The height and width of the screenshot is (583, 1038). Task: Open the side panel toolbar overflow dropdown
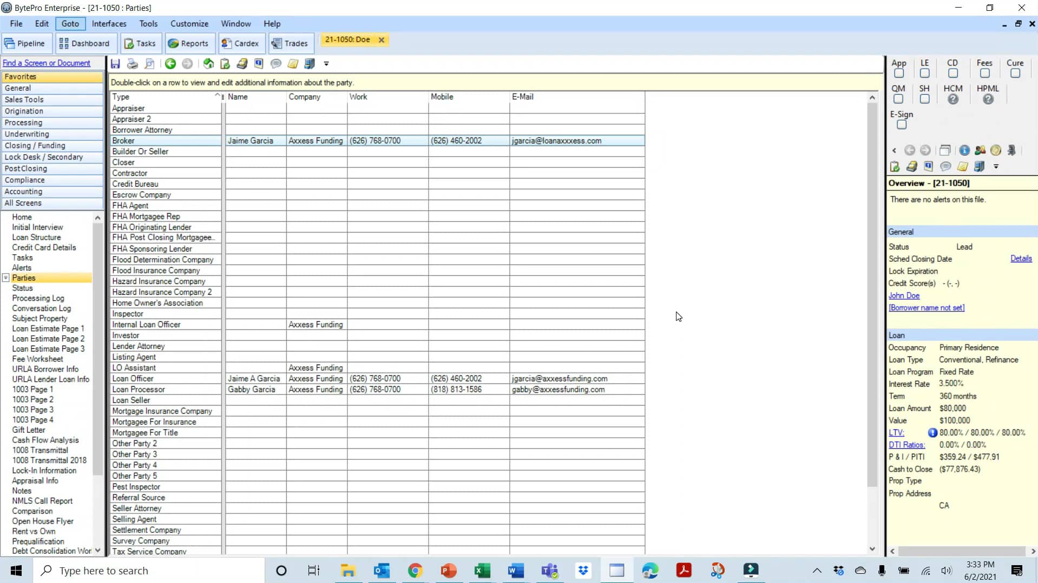[x=996, y=167]
